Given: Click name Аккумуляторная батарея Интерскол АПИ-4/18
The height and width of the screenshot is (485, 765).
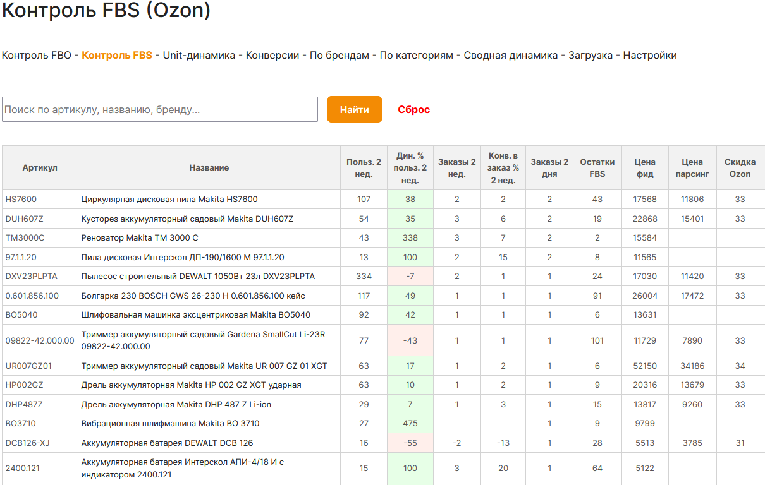Looking at the screenshot, I should pos(183,469).
